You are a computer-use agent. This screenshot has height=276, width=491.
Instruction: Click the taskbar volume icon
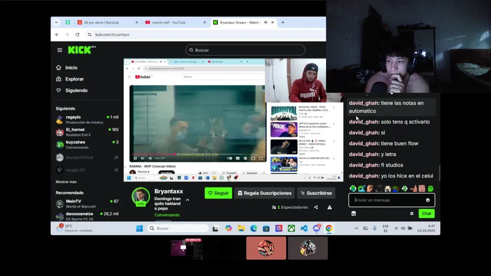pyautogui.click(x=403, y=228)
